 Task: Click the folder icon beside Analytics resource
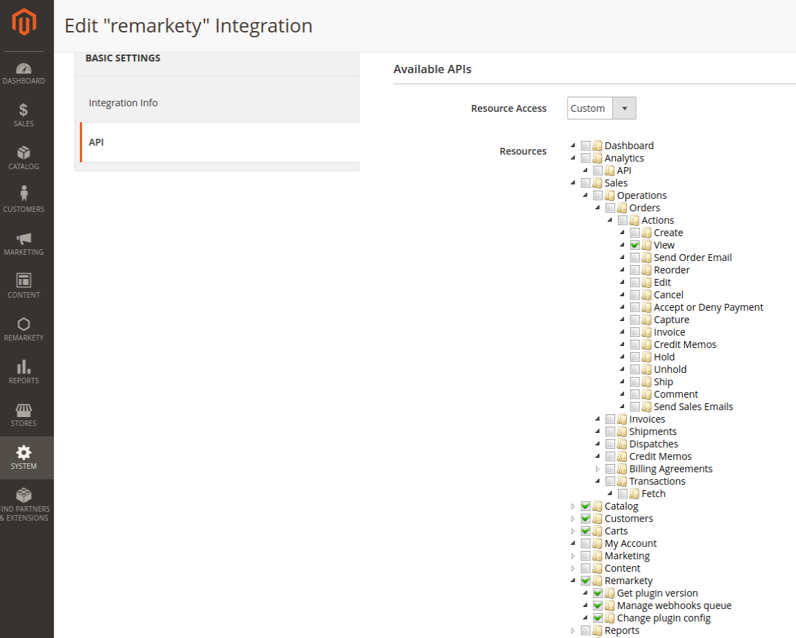597,158
